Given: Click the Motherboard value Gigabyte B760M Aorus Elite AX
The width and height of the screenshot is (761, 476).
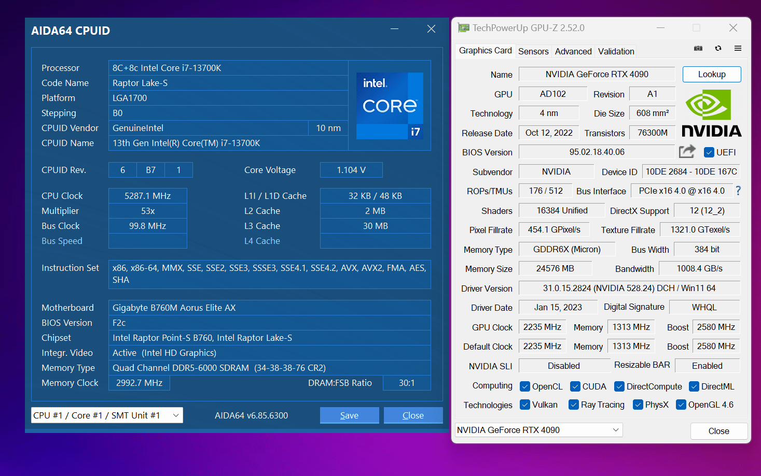Looking at the screenshot, I should point(270,308).
